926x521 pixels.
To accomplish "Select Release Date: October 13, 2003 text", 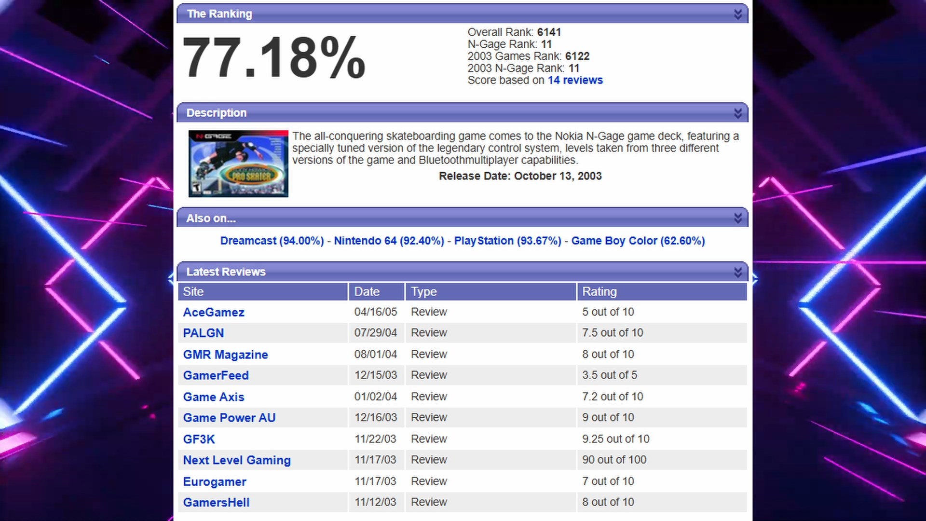I will pos(520,176).
